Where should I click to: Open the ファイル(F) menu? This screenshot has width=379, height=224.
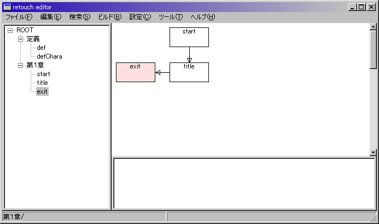pyautogui.click(x=19, y=17)
